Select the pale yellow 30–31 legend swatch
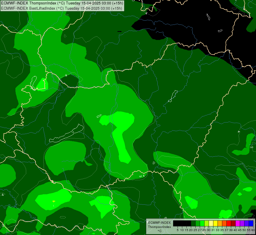 click(211, 223)
